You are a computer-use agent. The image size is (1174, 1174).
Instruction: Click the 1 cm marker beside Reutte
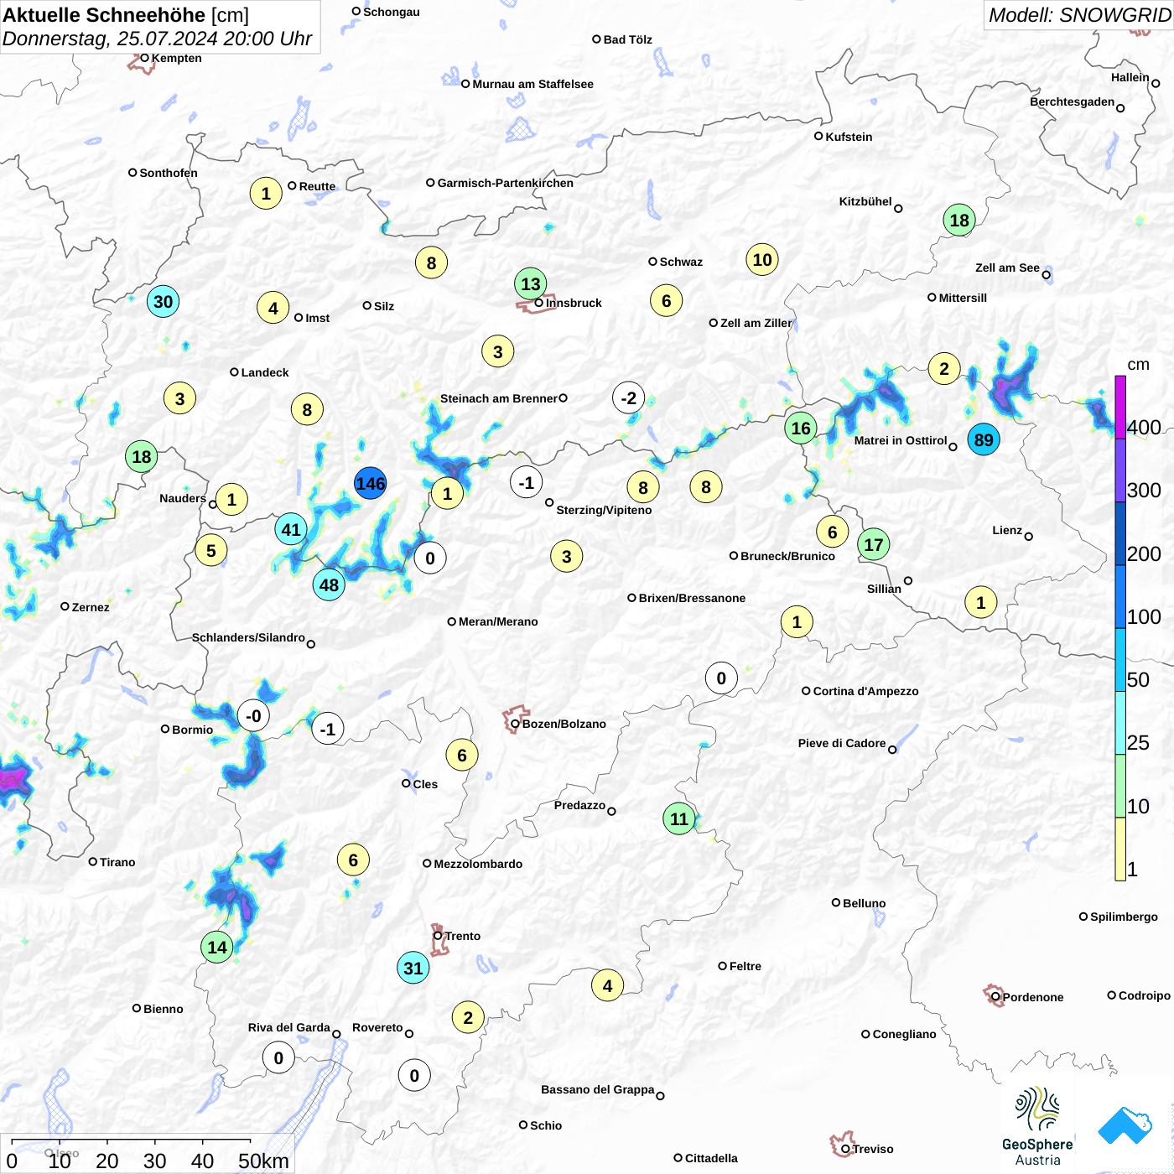266,194
